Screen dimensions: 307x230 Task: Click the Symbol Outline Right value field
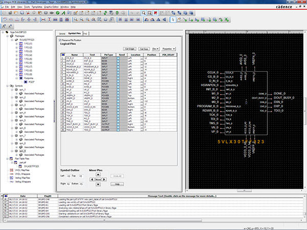click(69, 184)
